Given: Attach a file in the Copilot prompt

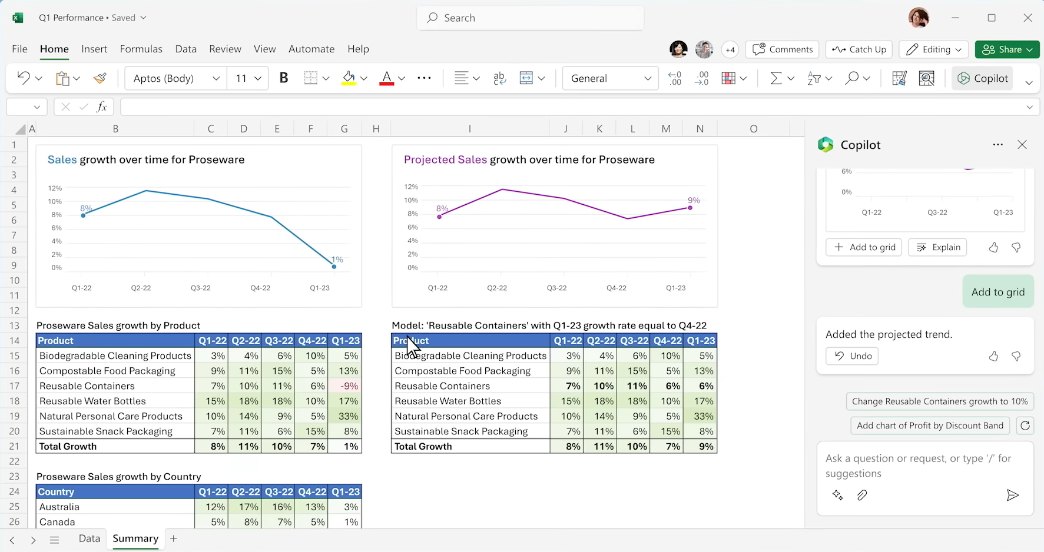Looking at the screenshot, I should (862, 495).
